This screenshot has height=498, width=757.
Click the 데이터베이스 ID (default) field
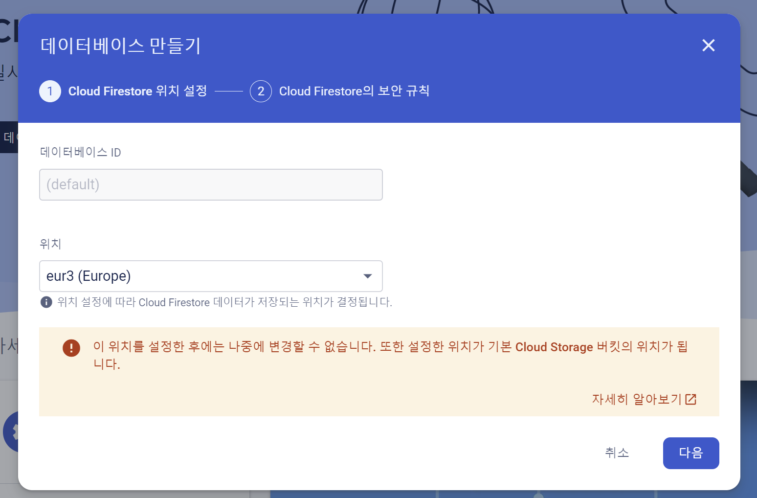pyautogui.click(x=211, y=184)
